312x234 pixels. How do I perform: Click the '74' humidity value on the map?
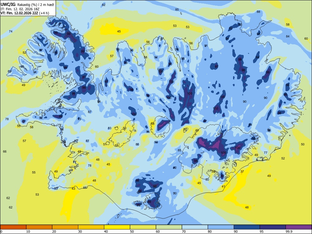[11, 32]
